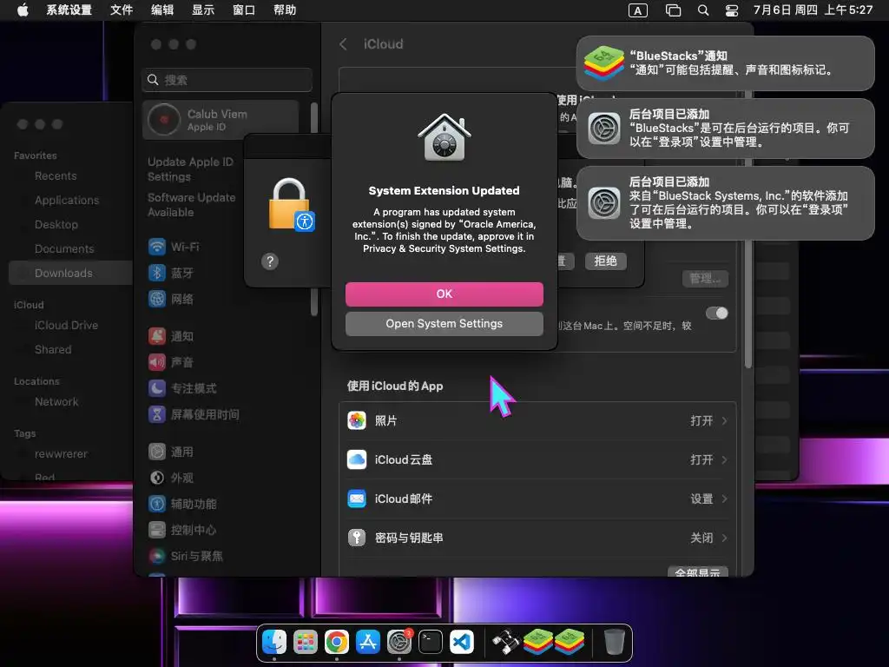Viewport: 889px width, 667px height.
Task: Open the 显示 menu
Action: pyautogui.click(x=203, y=10)
